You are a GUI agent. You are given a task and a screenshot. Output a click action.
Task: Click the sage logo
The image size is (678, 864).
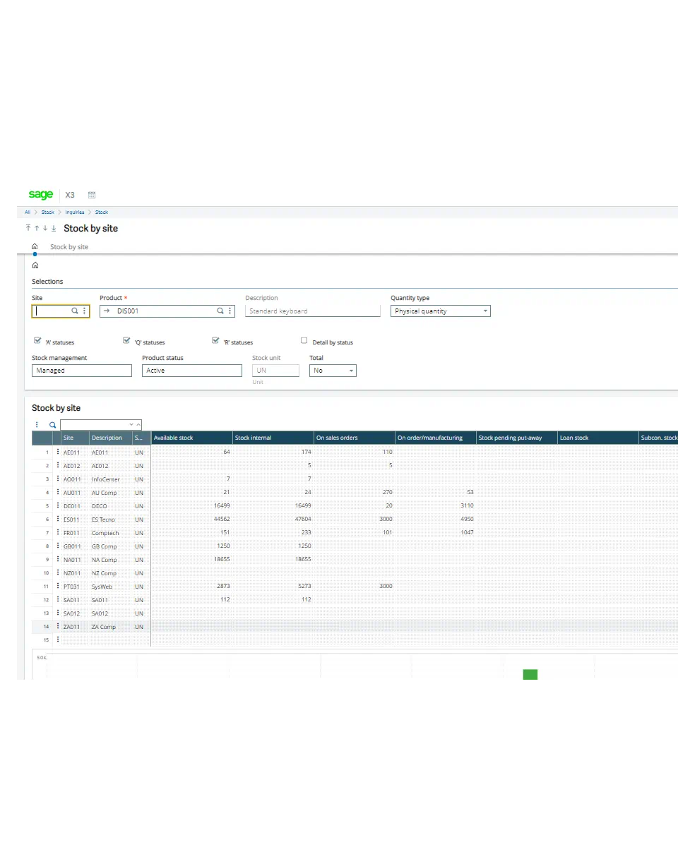40,195
